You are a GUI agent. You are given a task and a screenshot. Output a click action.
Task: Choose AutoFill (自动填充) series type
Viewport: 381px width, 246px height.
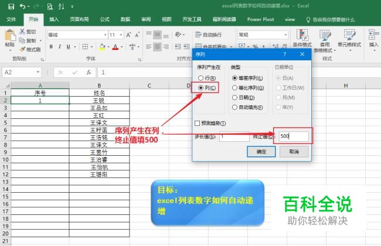coord(247,107)
